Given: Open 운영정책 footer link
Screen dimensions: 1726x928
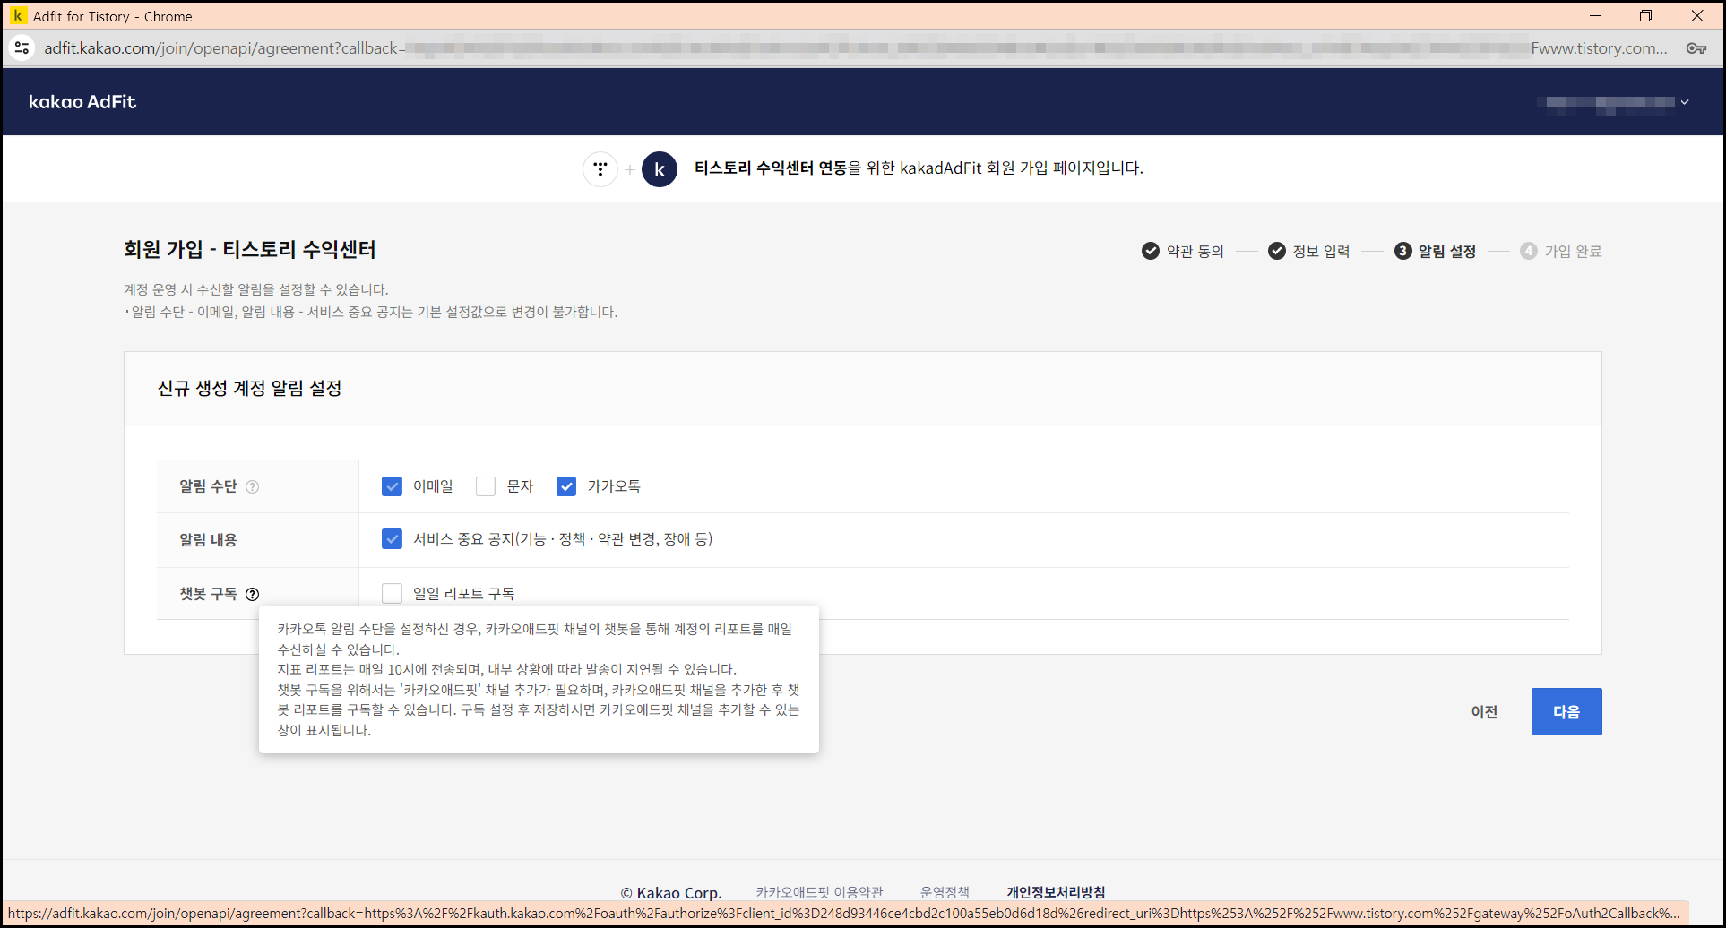Looking at the screenshot, I should 945,892.
